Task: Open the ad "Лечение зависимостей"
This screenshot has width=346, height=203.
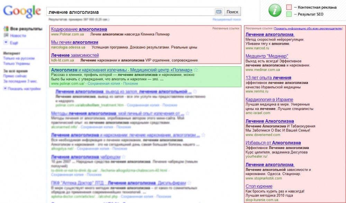Action: tap(75, 55)
